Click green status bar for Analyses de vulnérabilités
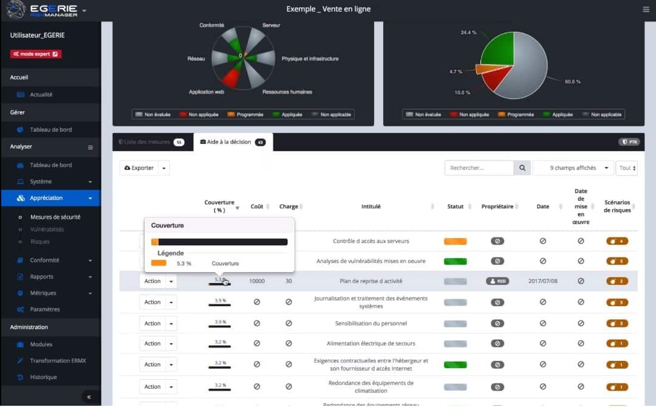This screenshot has width=656, height=407. 455,261
